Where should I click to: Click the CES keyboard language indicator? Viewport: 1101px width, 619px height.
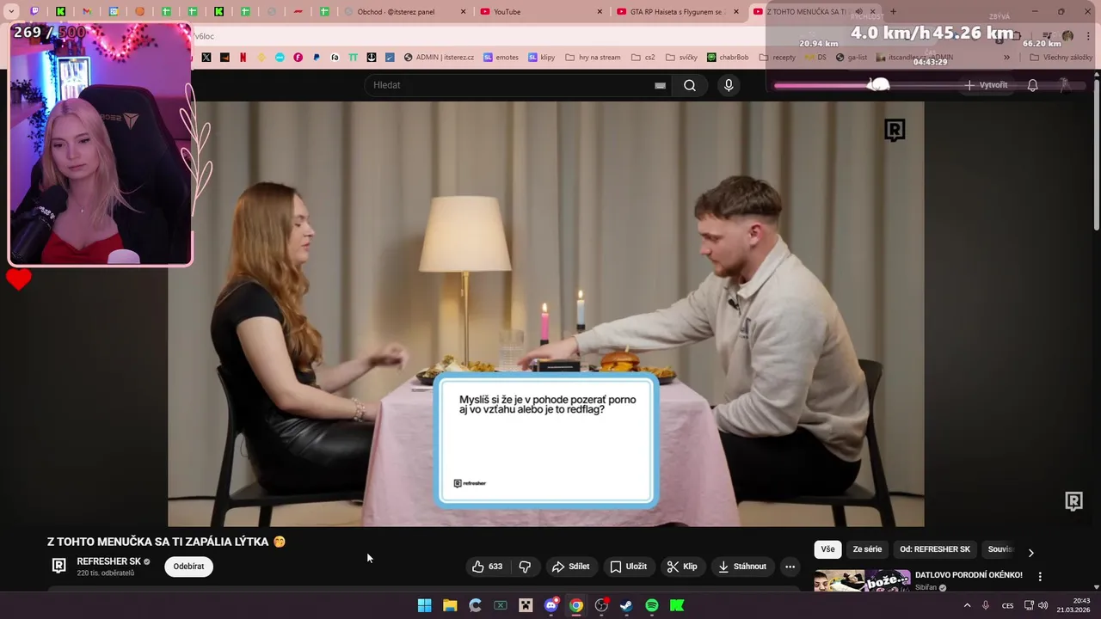[x=1007, y=605]
